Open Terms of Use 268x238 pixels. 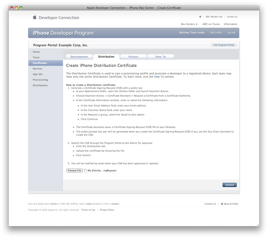click(x=88, y=210)
